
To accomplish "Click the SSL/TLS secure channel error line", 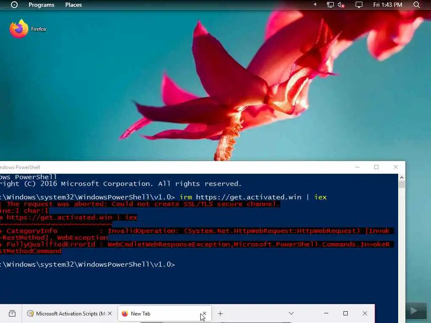I will (x=140, y=204).
